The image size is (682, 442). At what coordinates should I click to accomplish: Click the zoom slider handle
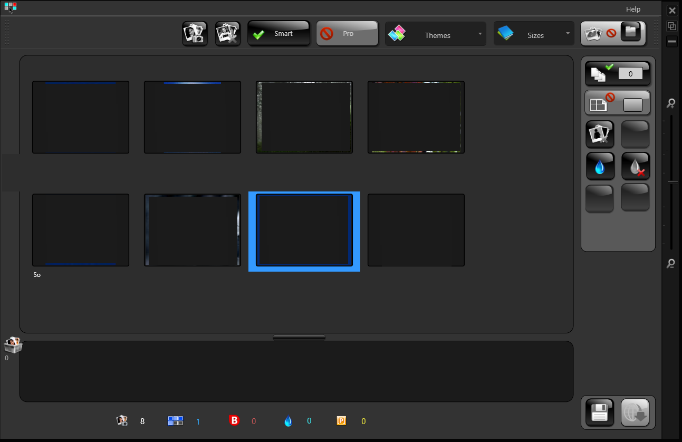click(671, 182)
